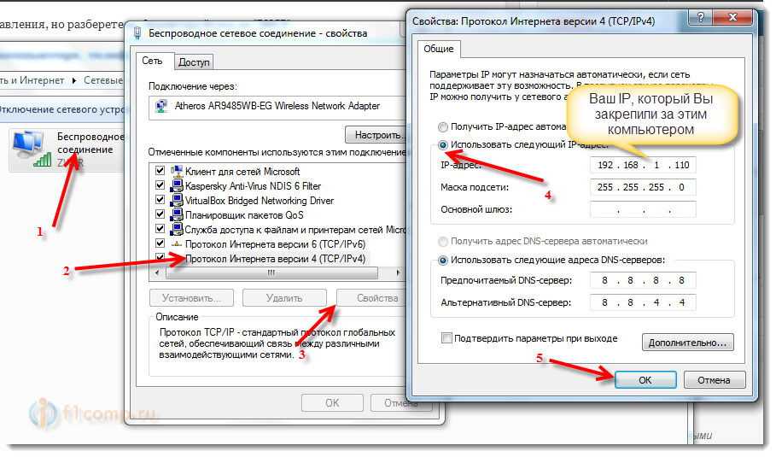Select radio Получить IP-адрес автоматически
This screenshot has width=776, height=457.
(x=442, y=127)
